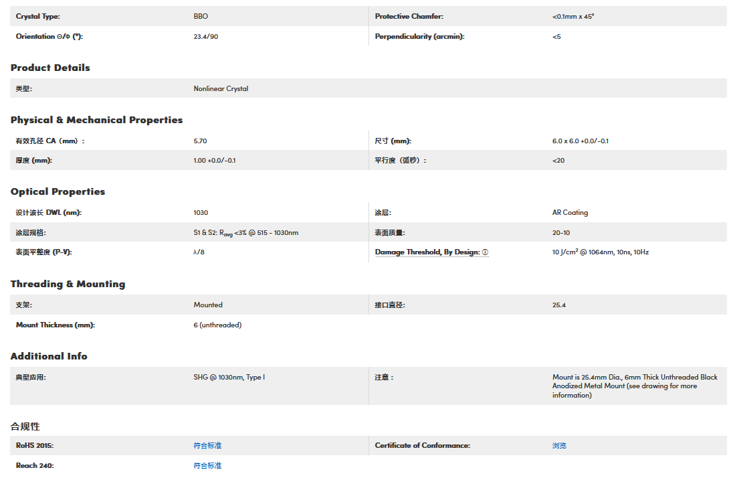
Task: Click the Optical Properties section heading
Action: [58, 191]
